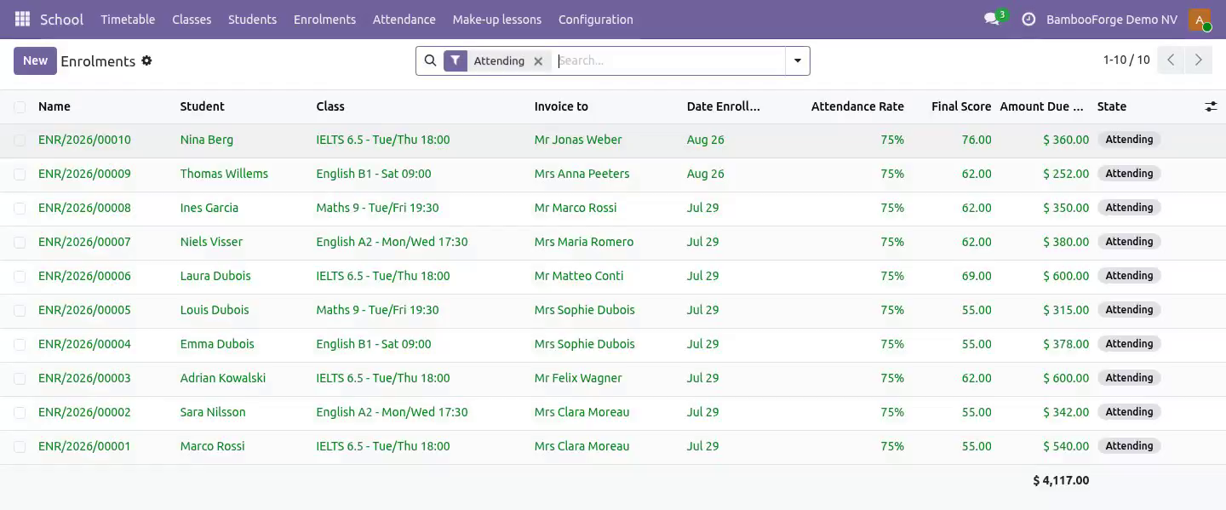Go to the previous page arrow
Image resolution: width=1226 pixels, height=510 pixels.
point(1171,60)
